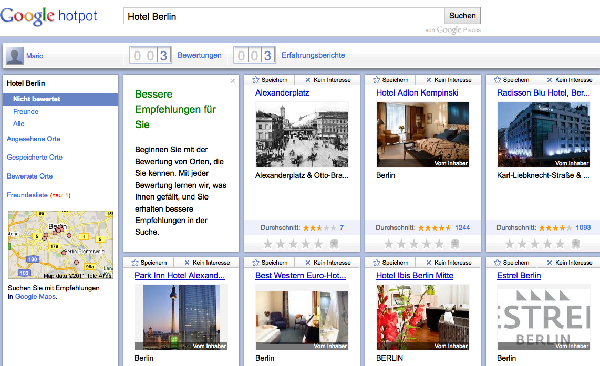The height and width of the screenshot is (366, 600).
Task: Click the 'Suchen' search button
Action: tap(462, 16)
